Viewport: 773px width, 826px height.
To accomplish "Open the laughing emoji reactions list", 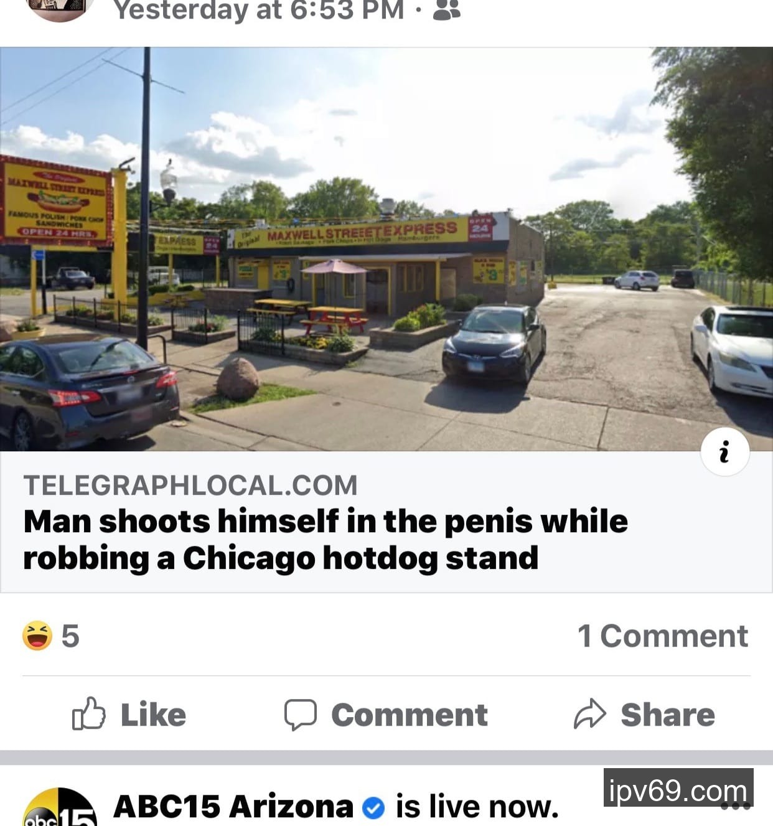I will pos(37,636).
